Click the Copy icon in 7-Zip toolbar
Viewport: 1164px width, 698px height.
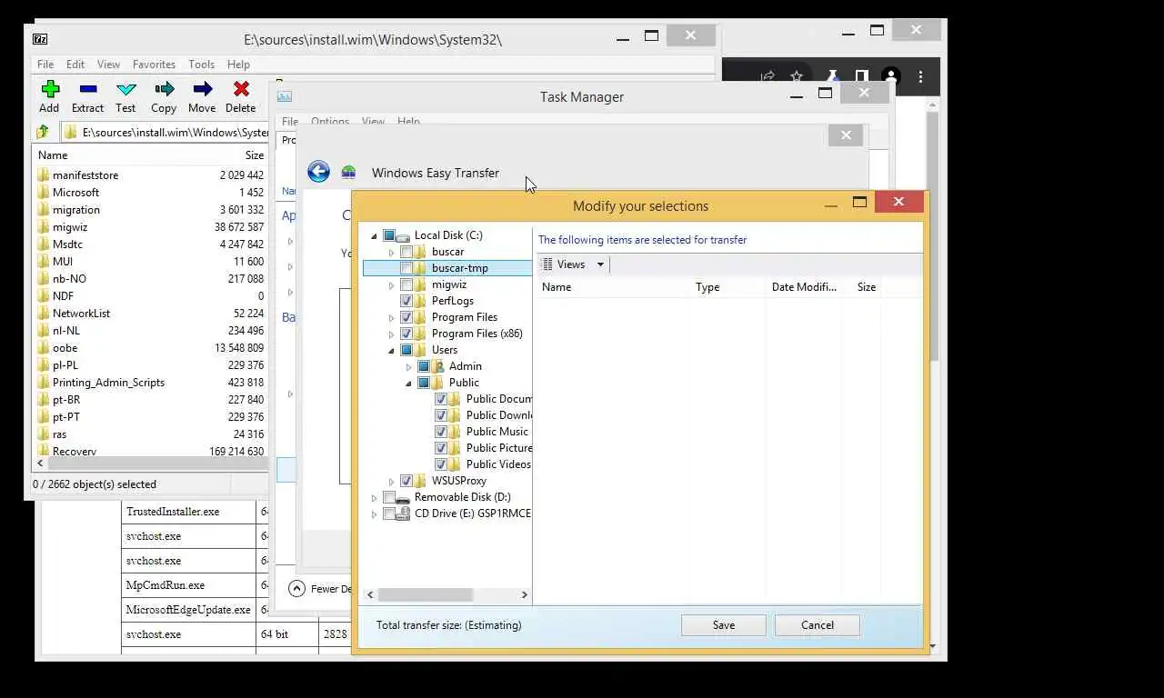(165, 89)
